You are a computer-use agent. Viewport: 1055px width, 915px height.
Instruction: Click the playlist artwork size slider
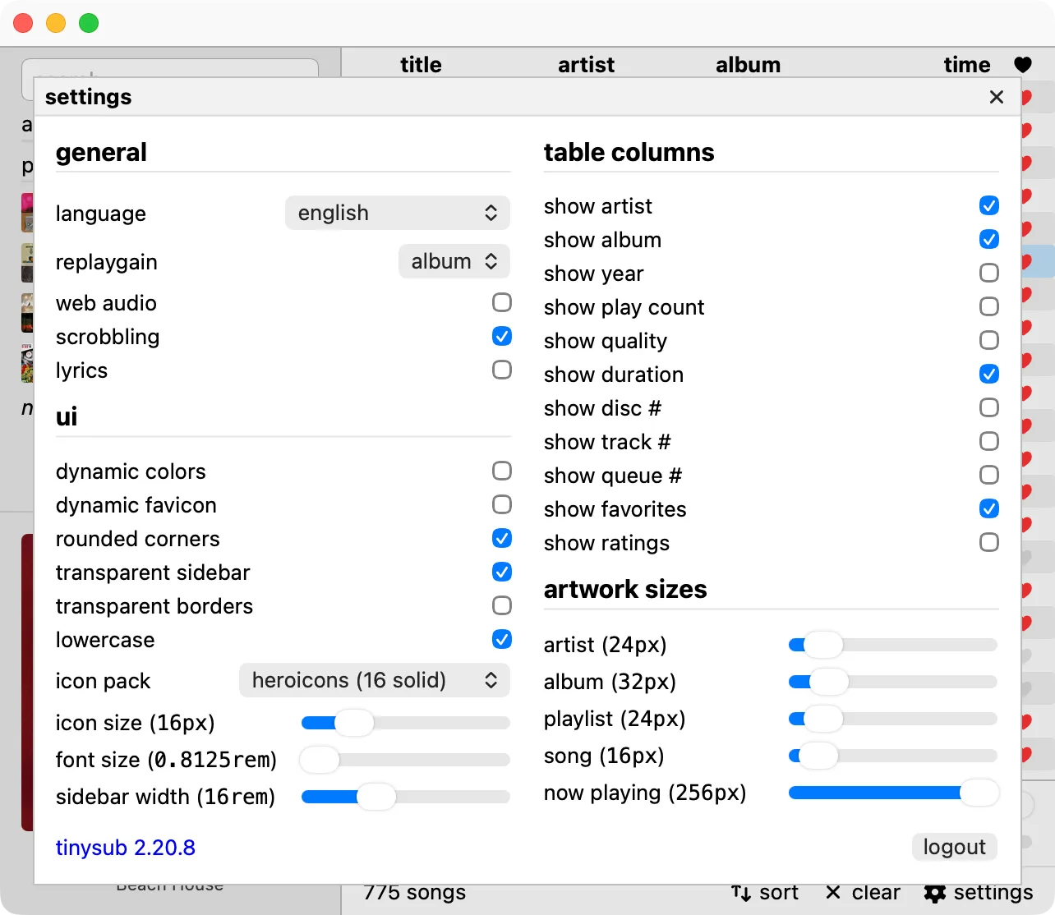click(x=893, y=719)
